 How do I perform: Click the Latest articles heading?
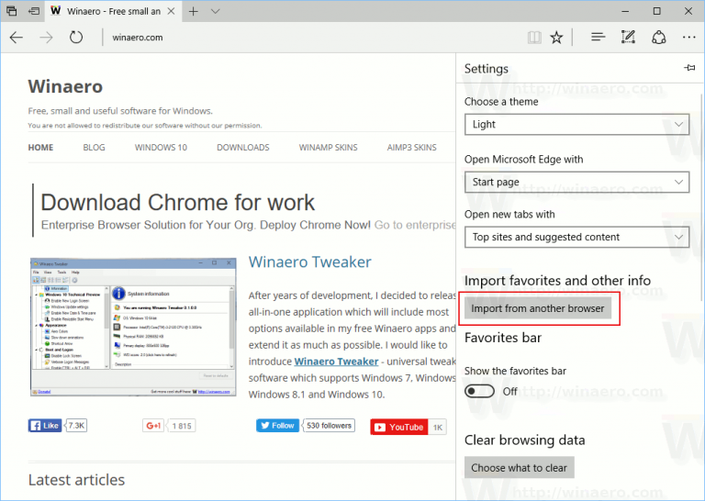click(76, 480)
